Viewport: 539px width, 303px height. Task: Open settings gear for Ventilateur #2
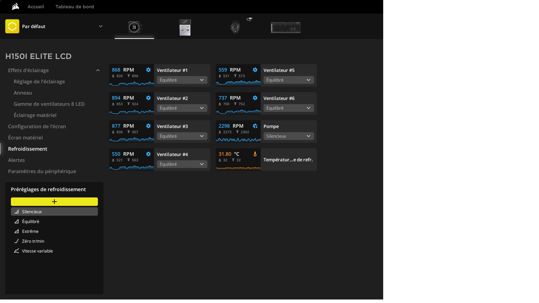(148, 98)
